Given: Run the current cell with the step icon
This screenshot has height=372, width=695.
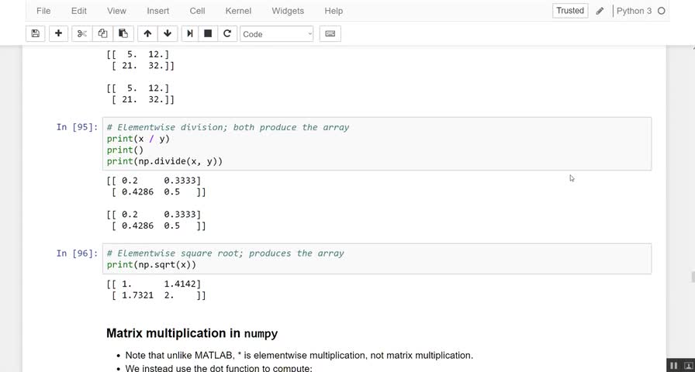Looking at the screenshot, I should click(189, 33).
